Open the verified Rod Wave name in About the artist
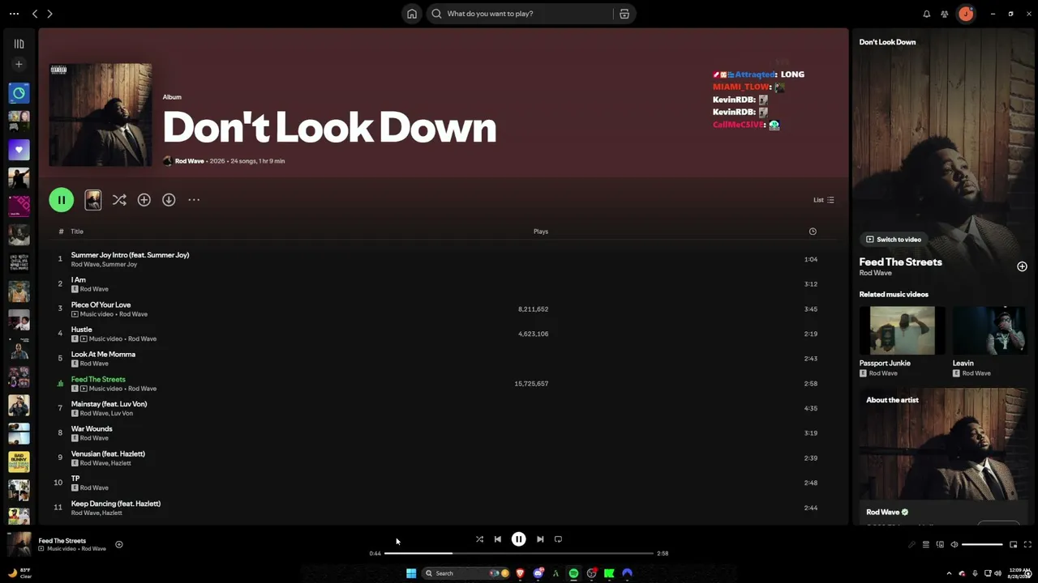1038x583 pixels. [x=887, y=513]
